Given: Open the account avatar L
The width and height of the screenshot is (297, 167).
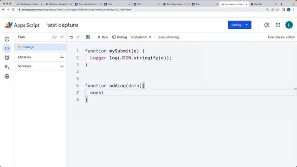Looking at the screenshot, I should (x=289, y=25).
